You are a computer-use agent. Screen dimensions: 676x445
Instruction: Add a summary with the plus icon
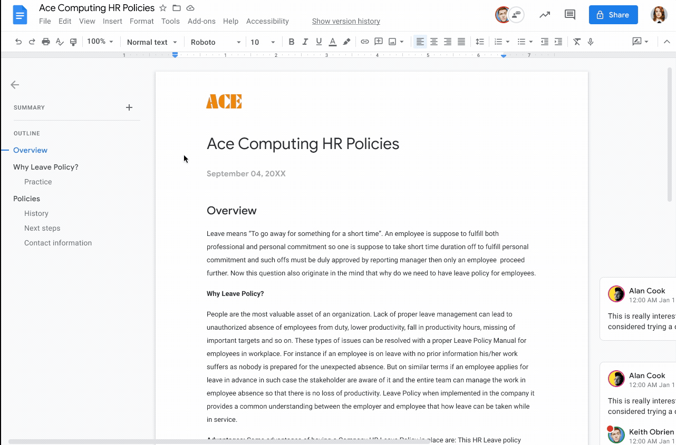tap(129, 107)
